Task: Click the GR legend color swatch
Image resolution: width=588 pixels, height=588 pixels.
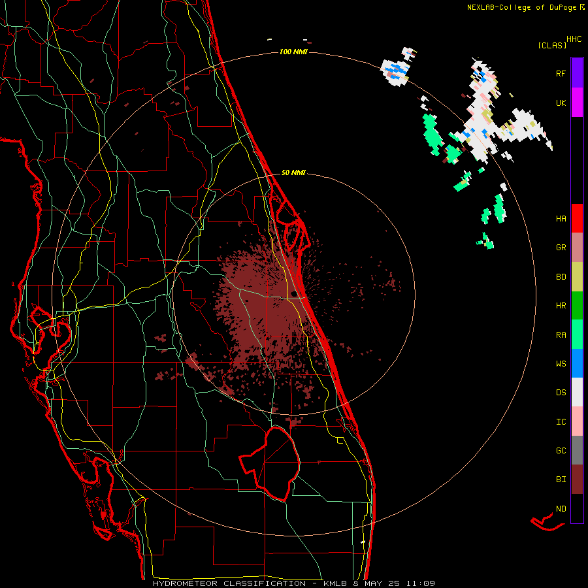Action: (x=577, y=248)
